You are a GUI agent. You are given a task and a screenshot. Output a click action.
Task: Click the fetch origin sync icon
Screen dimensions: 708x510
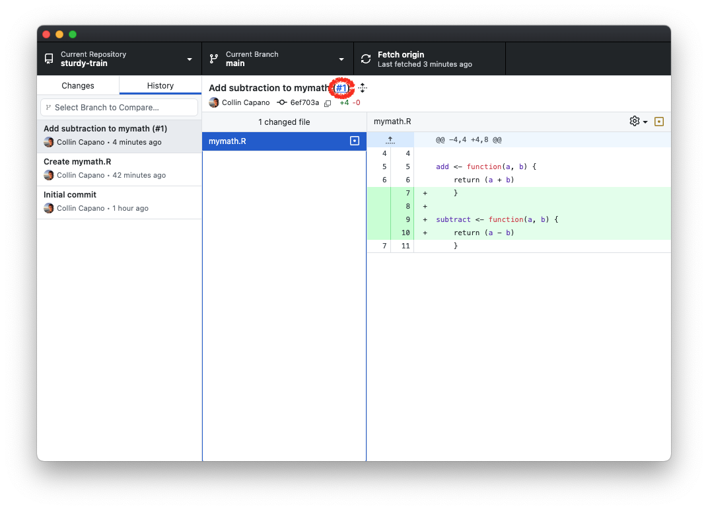click(x=366, y=59)
